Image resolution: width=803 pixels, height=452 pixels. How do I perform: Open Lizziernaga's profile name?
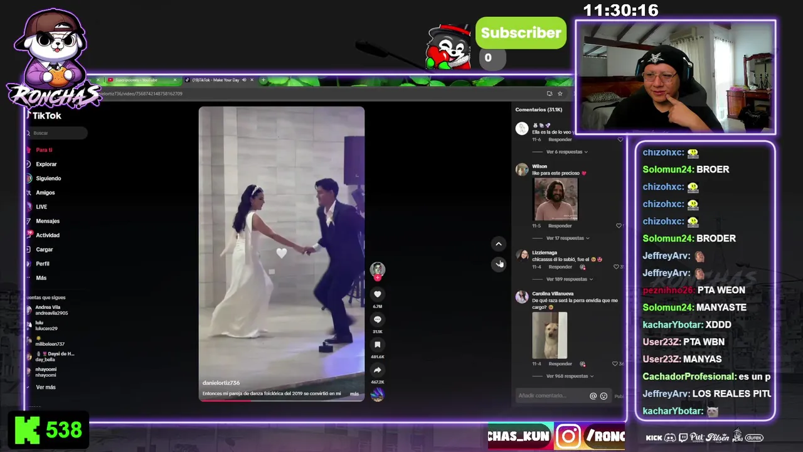(545, 252)
